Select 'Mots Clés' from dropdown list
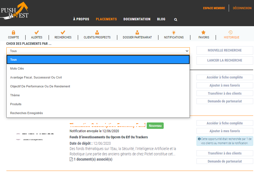Viewport: 254px width, 172px height. pyautogui.click(x=17, y=68)
